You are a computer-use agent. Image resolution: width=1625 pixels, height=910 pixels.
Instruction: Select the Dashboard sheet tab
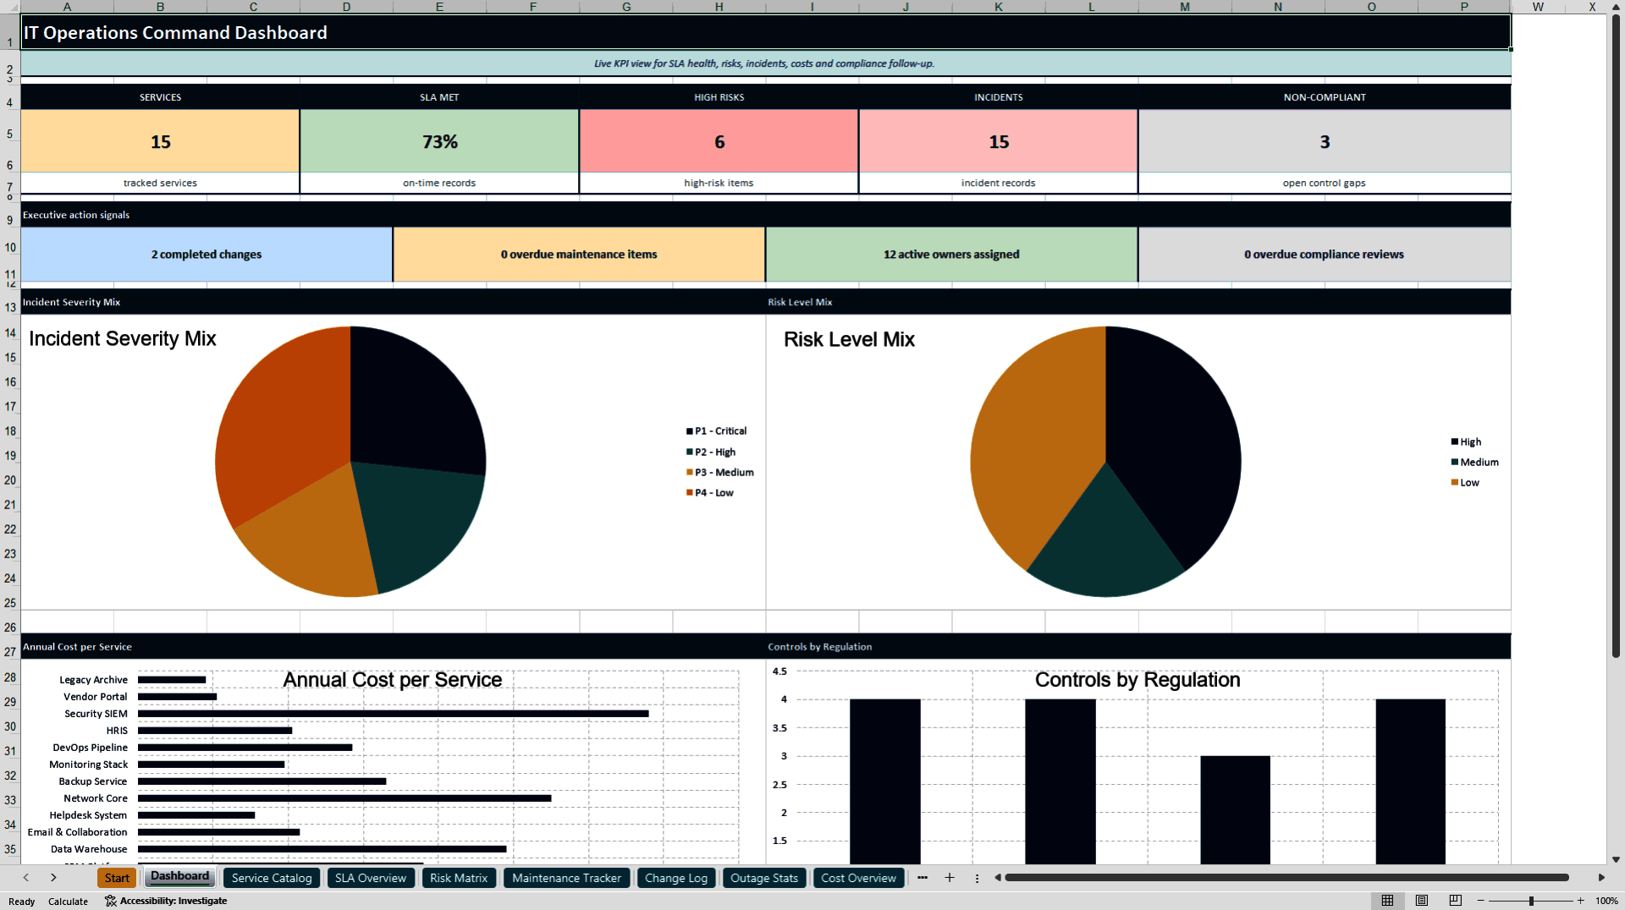(x=179, y=877)
